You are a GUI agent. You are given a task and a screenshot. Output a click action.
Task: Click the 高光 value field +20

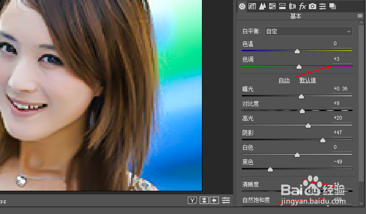(x=342, y=118)
